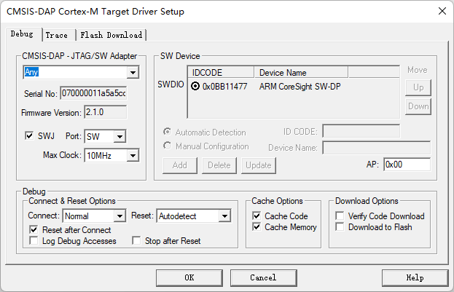Viewport: 454px width, 292px height.
Task: Enable Log Debug Accesses checkbox
Action: pyautogui.click(x=34, y=241)
